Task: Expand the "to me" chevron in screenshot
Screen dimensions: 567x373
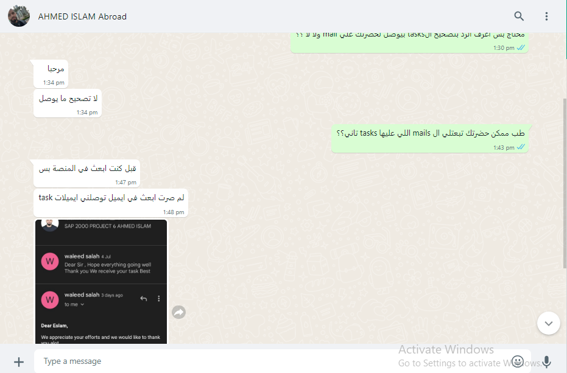Action: point(82,305)
